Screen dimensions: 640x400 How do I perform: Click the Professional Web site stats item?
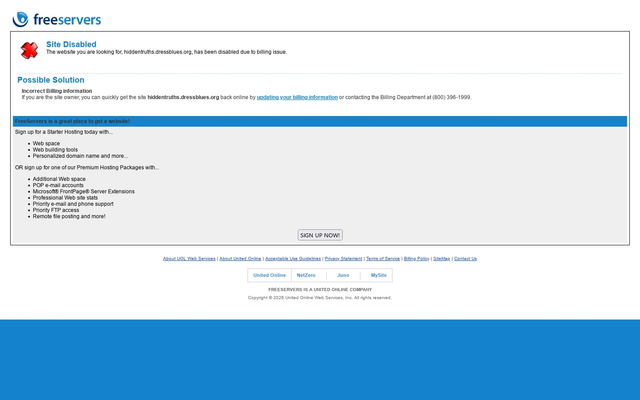[65, 198]
